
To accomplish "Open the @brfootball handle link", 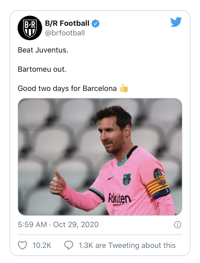I will tap(65, 33).
